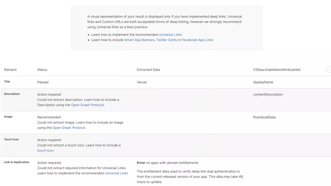Click the info icon beside CSSearchableItemAttributeSet

(329, 70)
